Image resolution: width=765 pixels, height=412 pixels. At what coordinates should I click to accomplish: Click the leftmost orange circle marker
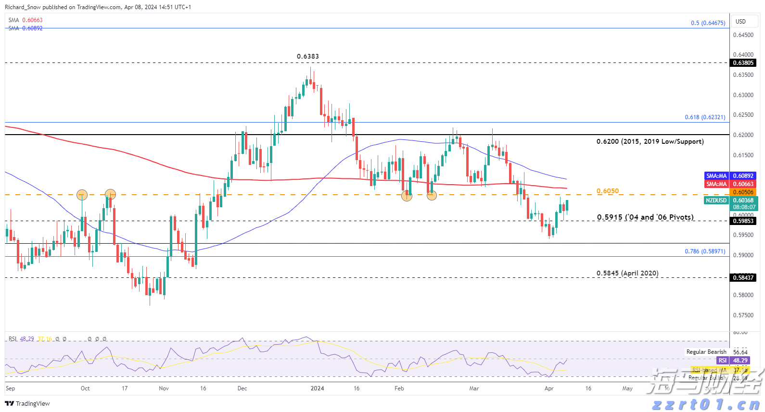tap(82, 195)
